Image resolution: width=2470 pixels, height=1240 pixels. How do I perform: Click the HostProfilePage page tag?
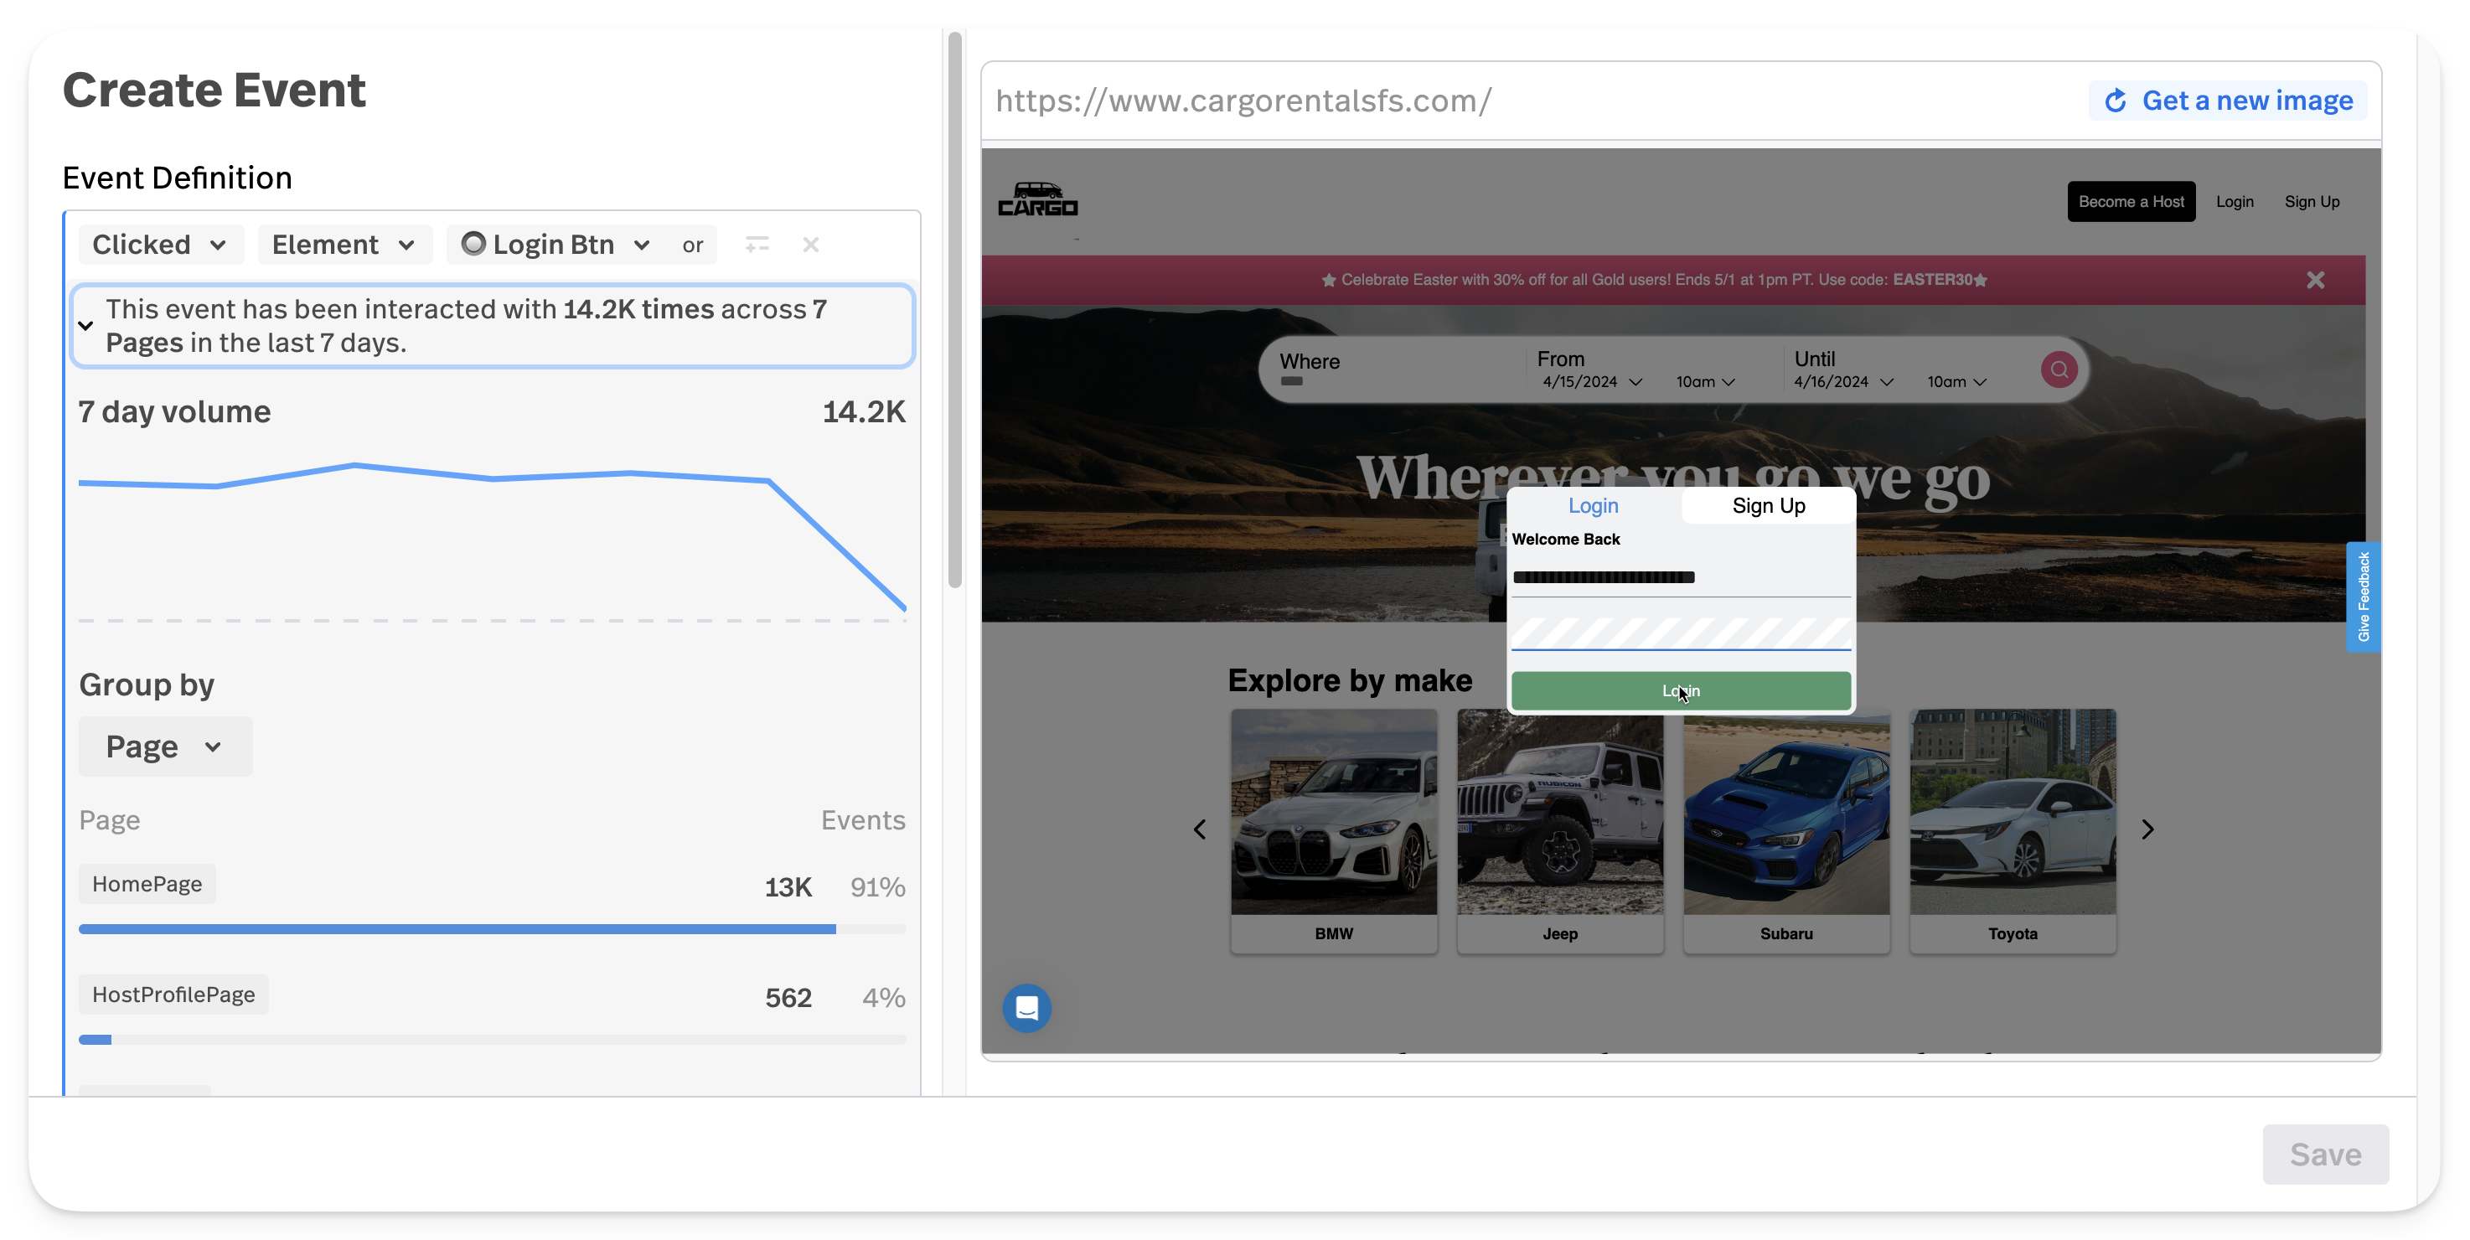[173, 995]
